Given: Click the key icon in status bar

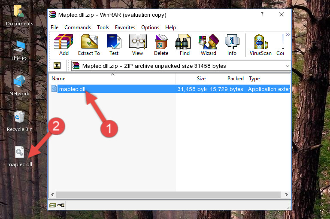Looking at the screenshot, I should (x=61, y=205).
